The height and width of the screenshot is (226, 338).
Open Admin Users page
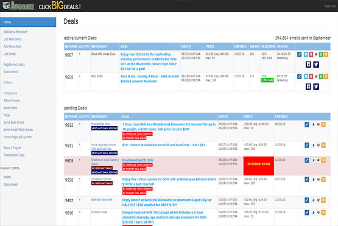click(x=12, y=101)
